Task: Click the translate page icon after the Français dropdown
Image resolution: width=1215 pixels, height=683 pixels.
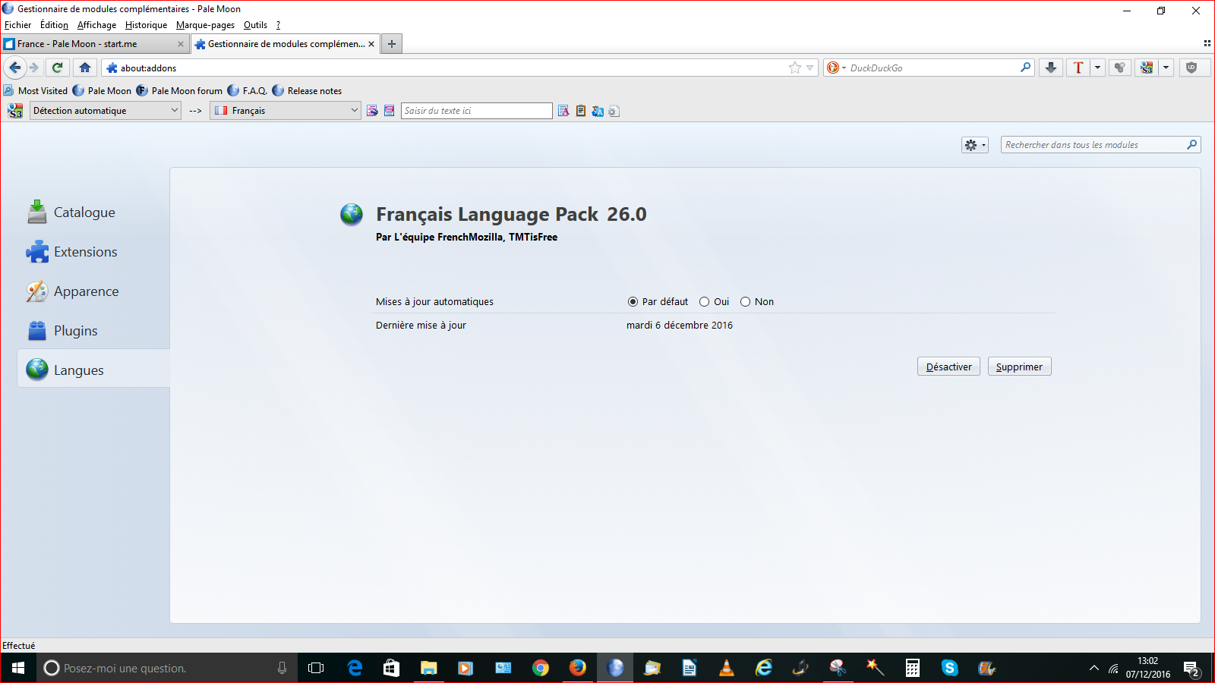Action: pos(372,111)
